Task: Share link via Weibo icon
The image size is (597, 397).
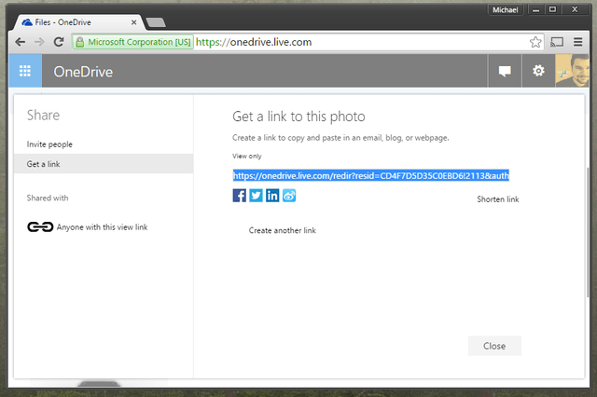Action: 289,196
